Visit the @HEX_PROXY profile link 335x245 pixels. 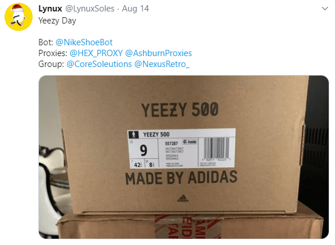click(96, 53)
